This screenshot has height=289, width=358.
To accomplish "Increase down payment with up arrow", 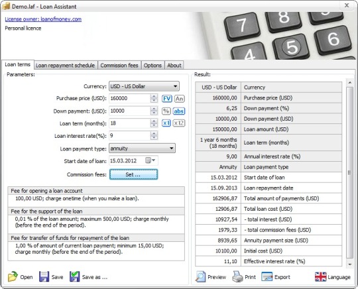I will (x=154, y=109).
